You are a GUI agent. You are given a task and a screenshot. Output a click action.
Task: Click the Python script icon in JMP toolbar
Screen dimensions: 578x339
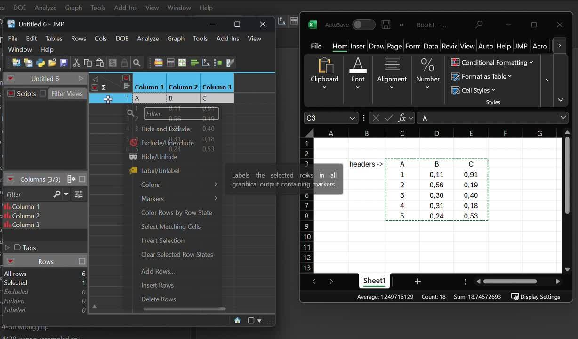tap(40, 63)
